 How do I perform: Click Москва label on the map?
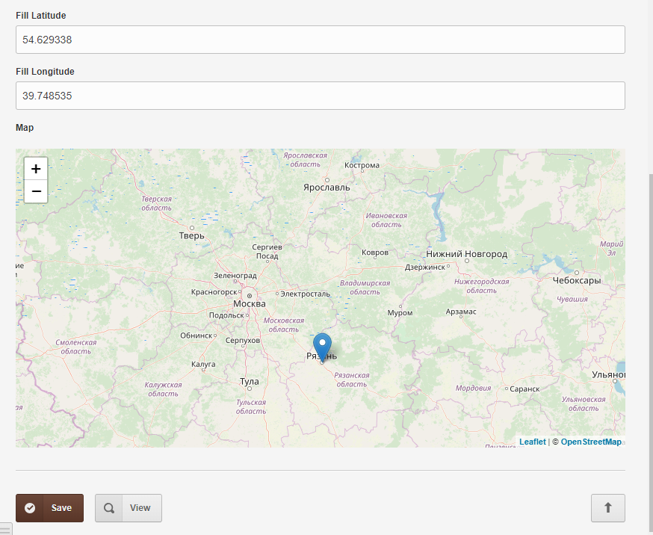[249, 304]
